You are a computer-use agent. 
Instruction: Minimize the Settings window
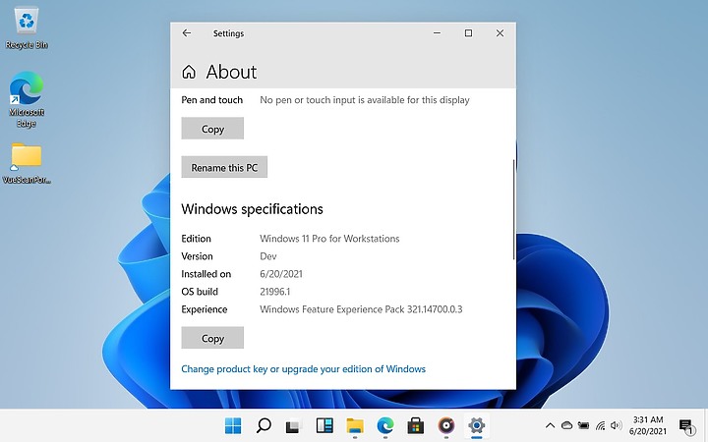pyautogui.click(x=437, y=33)
